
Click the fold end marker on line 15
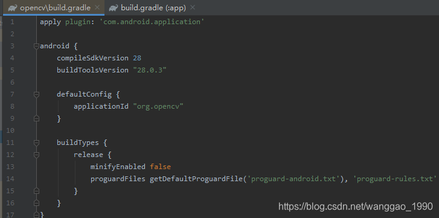36,191
